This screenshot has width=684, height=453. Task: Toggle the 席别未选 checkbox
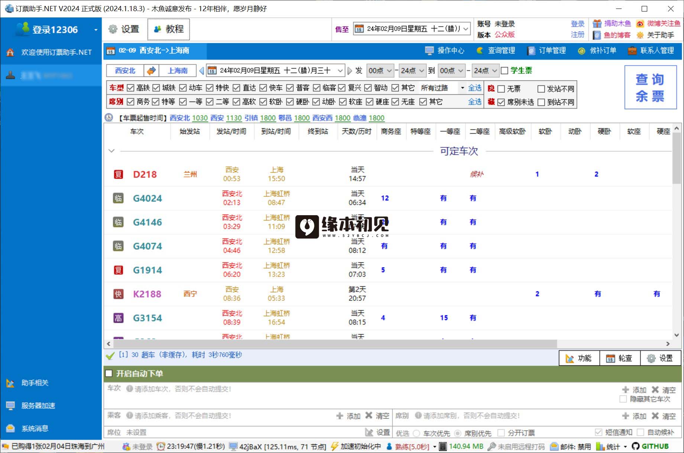[501, 102]
